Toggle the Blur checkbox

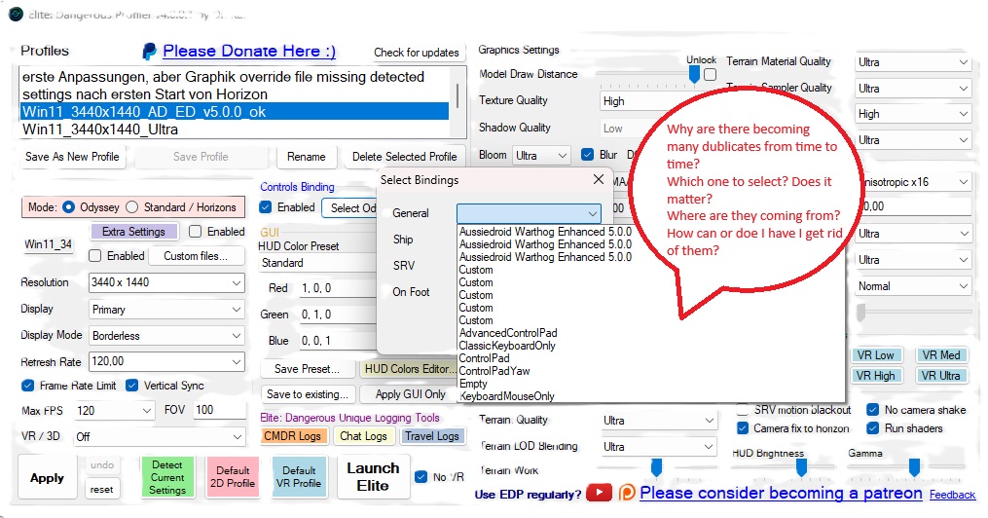(587, 155)
